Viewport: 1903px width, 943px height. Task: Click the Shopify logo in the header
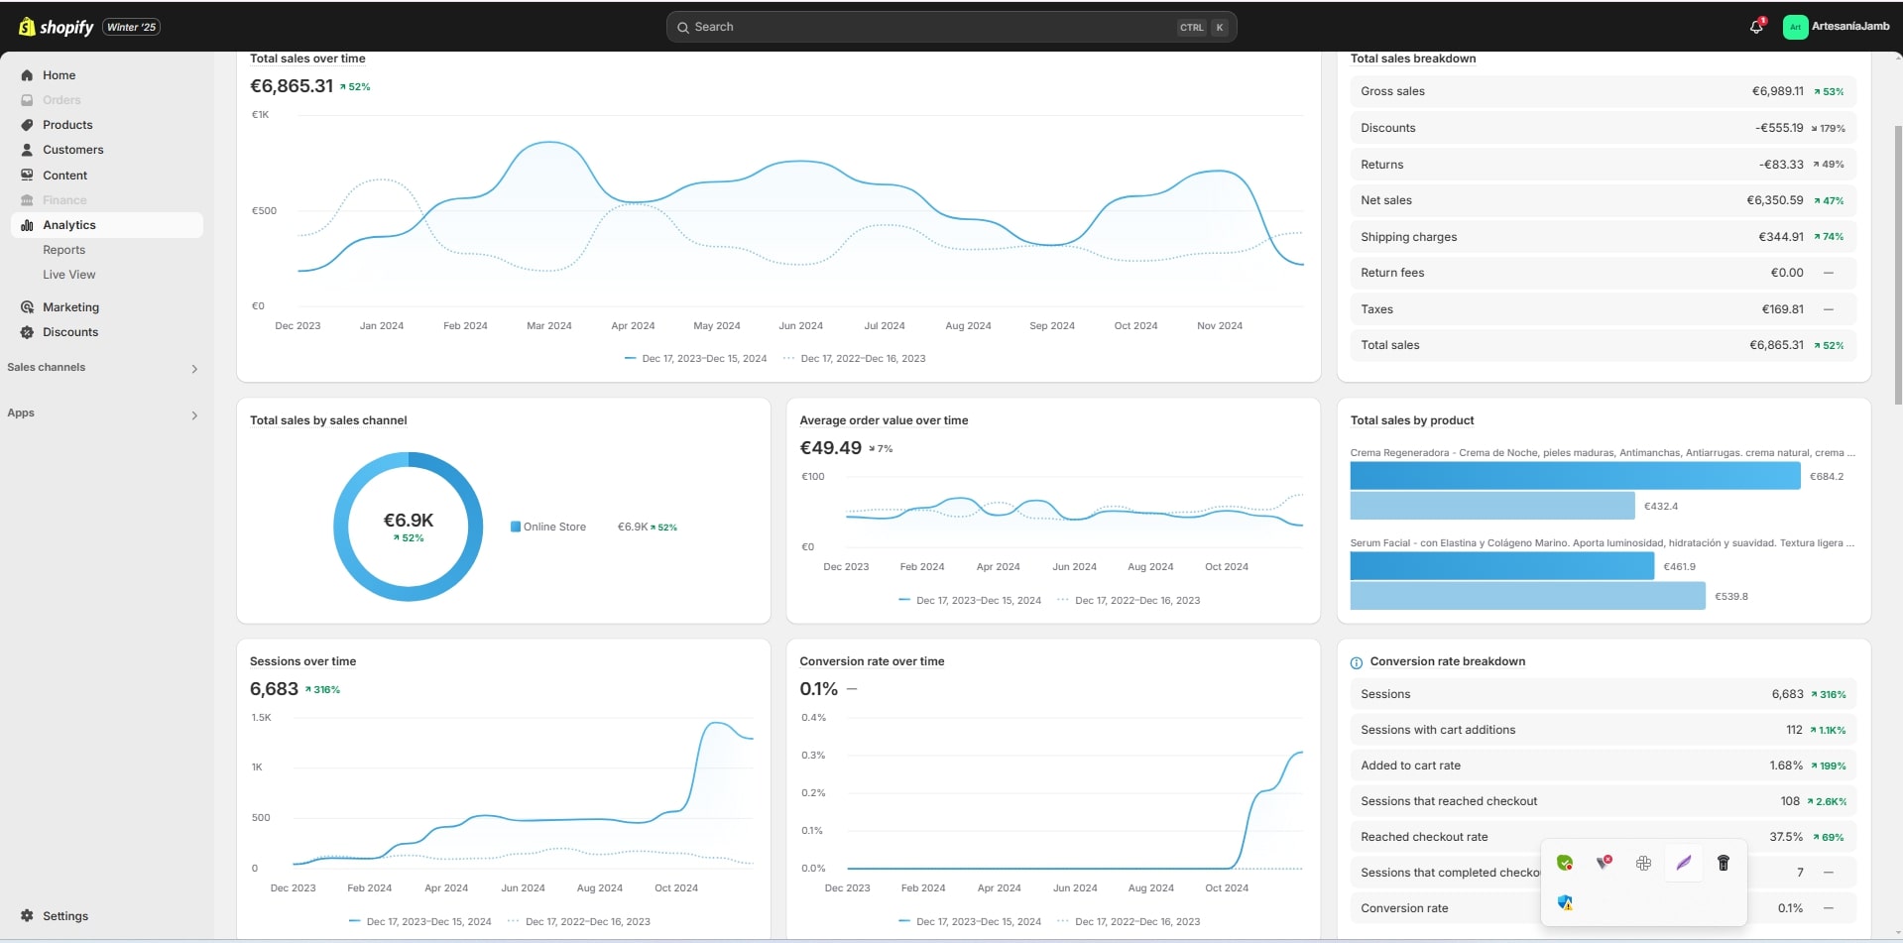[56, 27]
